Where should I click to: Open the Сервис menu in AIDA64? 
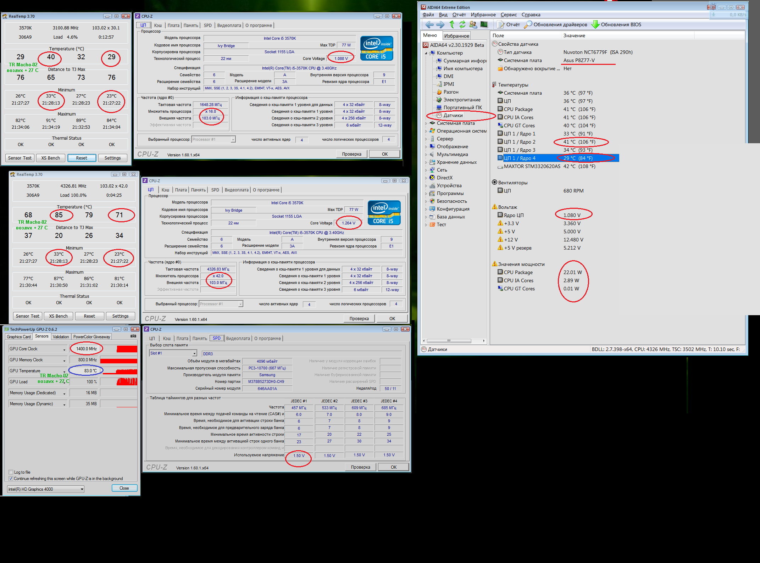click(508, 15)
